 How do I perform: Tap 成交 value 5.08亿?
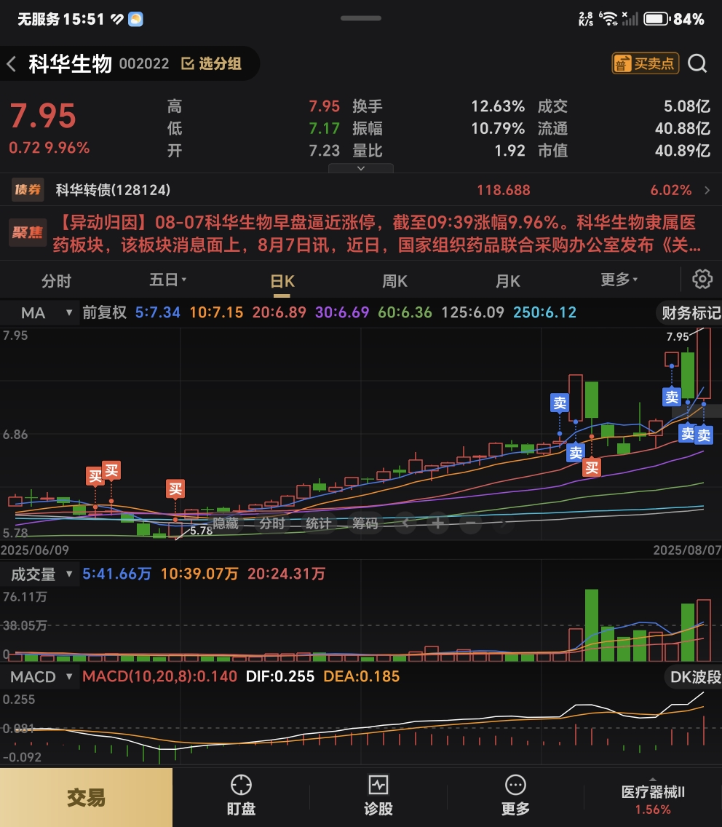[686, 106]
